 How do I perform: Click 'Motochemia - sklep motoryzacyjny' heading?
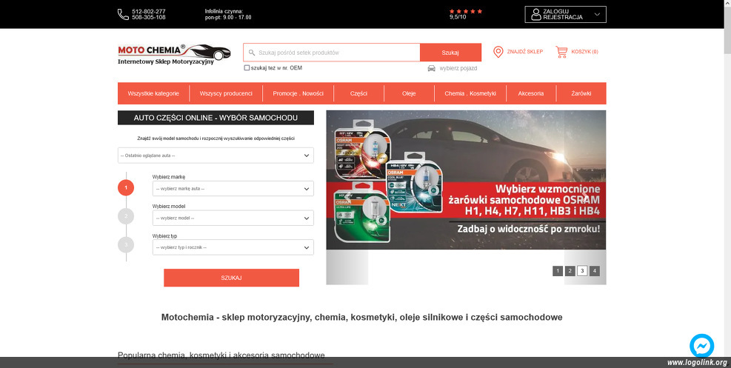tap(361, 317)
